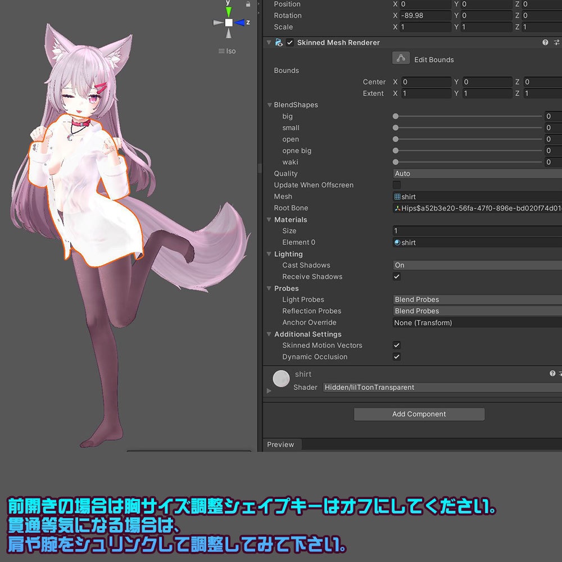Screen dimensions: 562x562
Task: Collapse the BlendShapes section
Action: tap(269, 105)
